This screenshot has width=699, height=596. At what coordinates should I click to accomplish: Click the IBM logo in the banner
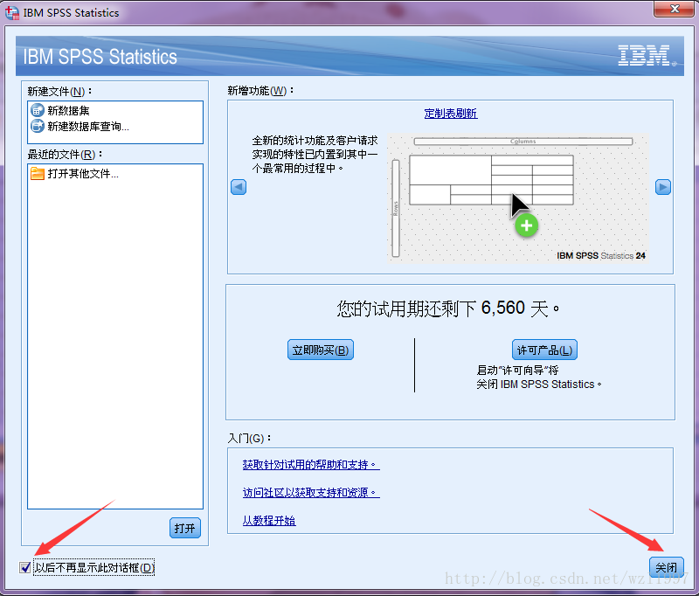[x=647, y=56]
